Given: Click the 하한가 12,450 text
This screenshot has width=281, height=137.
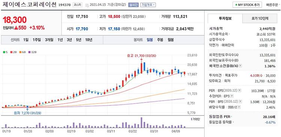Looking at the screenshot, I should pyautogui.click(x=133, y=29).
